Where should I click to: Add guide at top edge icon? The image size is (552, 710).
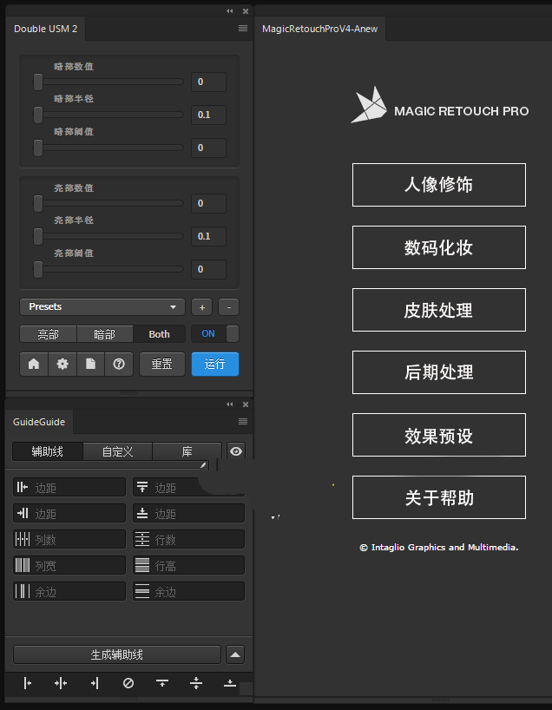tap(162, 683)
